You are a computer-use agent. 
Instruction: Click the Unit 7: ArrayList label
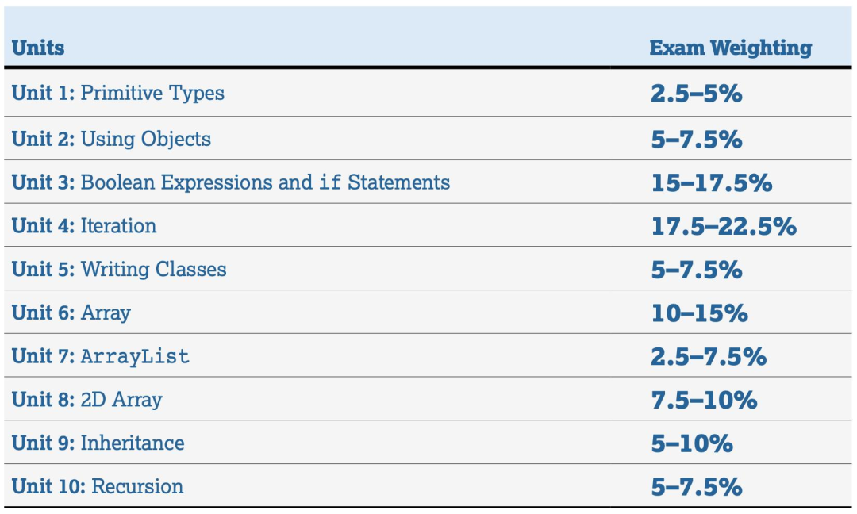(101, 356)
